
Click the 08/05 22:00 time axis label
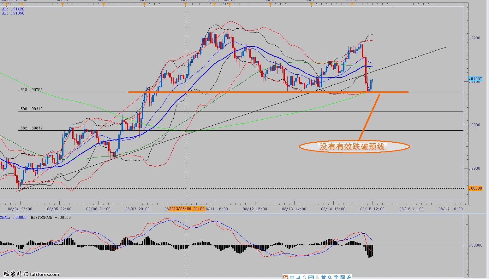pyautogui.click(x=59, y=209)
